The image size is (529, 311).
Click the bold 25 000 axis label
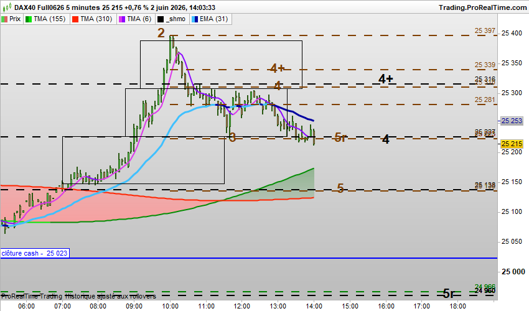pos(513,272)
